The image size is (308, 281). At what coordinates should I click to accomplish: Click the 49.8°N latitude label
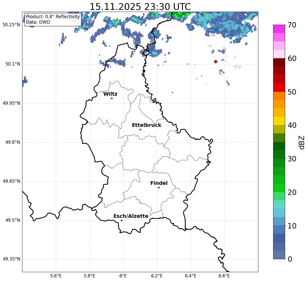coord(13,142)
